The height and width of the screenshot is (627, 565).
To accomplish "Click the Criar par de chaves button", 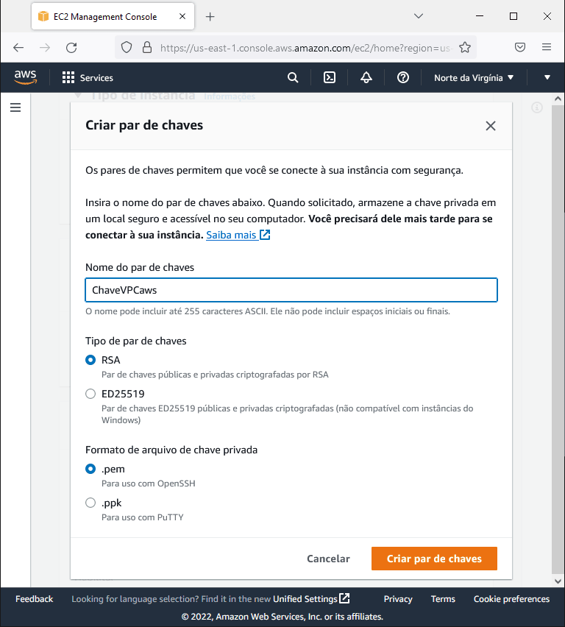I will click(x=434, y=559).
